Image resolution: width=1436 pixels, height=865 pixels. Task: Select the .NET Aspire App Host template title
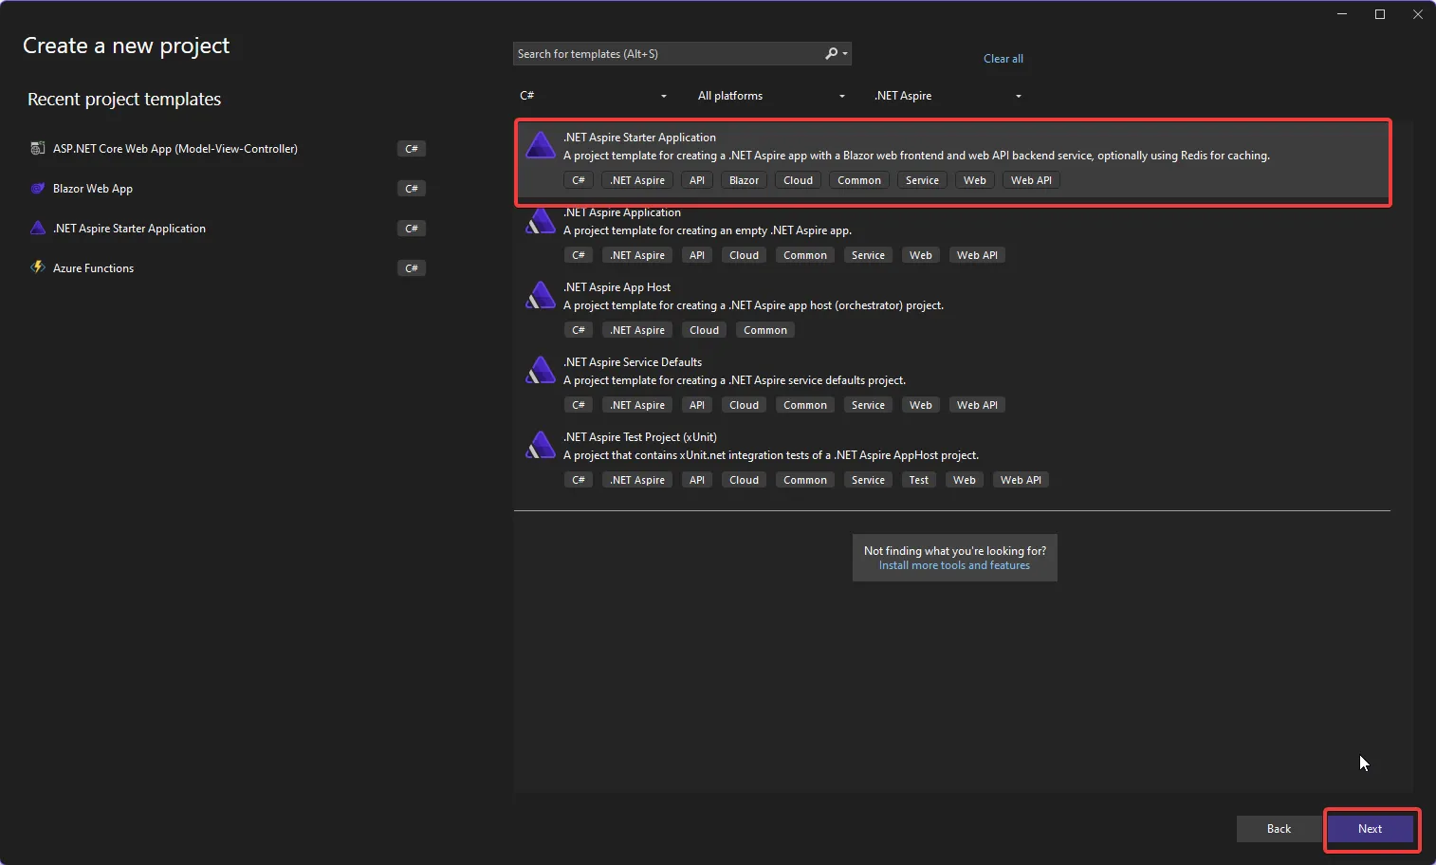[x=617, y=287]
